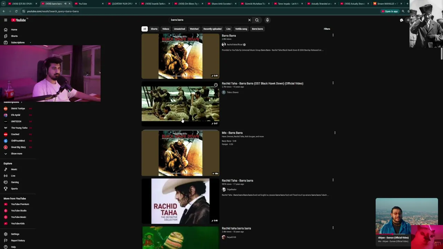Switch to Stream MAHALLE browser tab
443x249 pixels.
[x=387, y=3]
